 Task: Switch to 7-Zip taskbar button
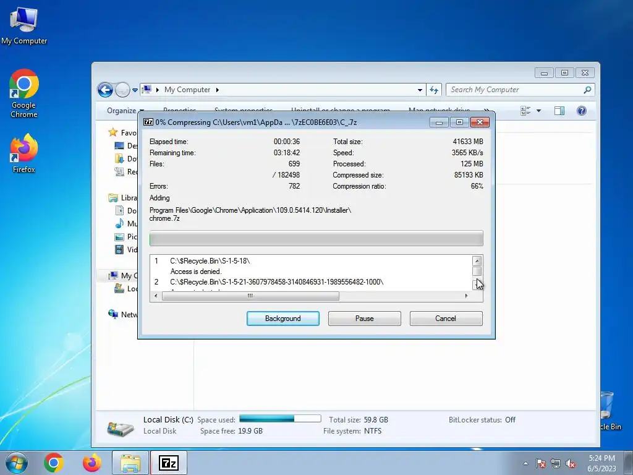click(x=169, y=463)
